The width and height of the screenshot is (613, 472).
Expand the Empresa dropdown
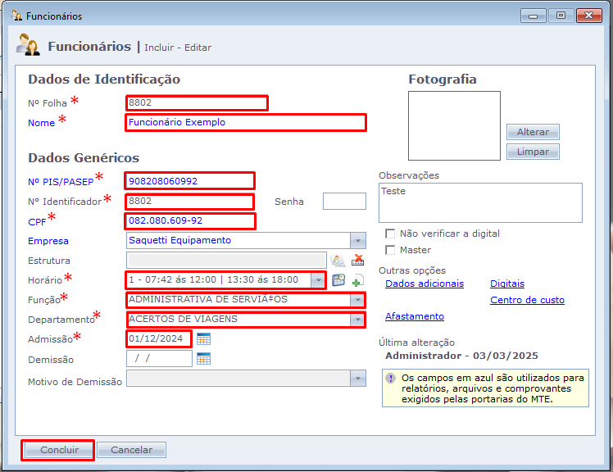pyautogui.click(x=357, y=240)
